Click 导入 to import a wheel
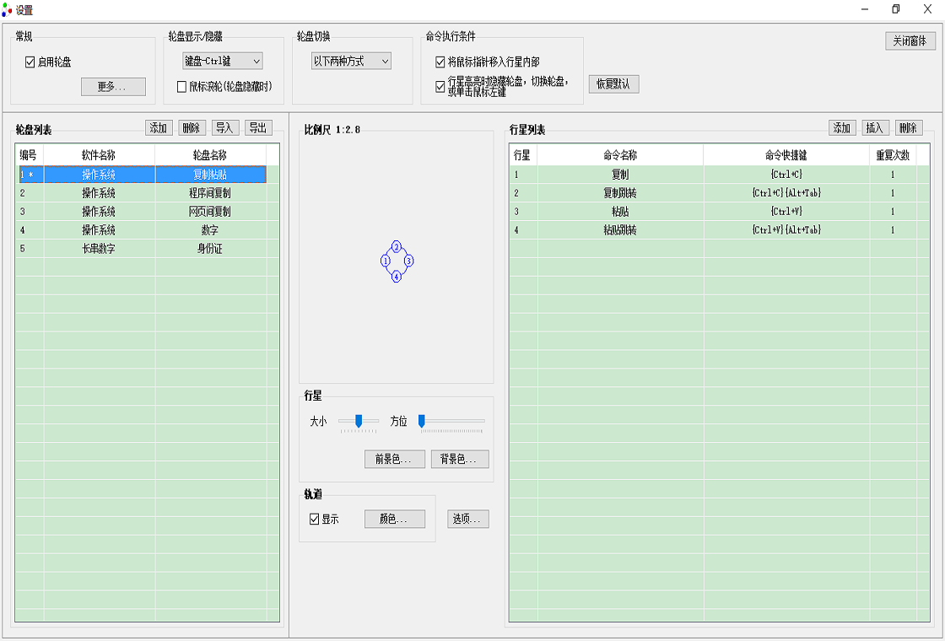This screenshot has width=945, height=641. (224, 127)
